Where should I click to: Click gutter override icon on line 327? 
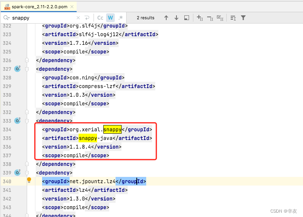point(17,68)
